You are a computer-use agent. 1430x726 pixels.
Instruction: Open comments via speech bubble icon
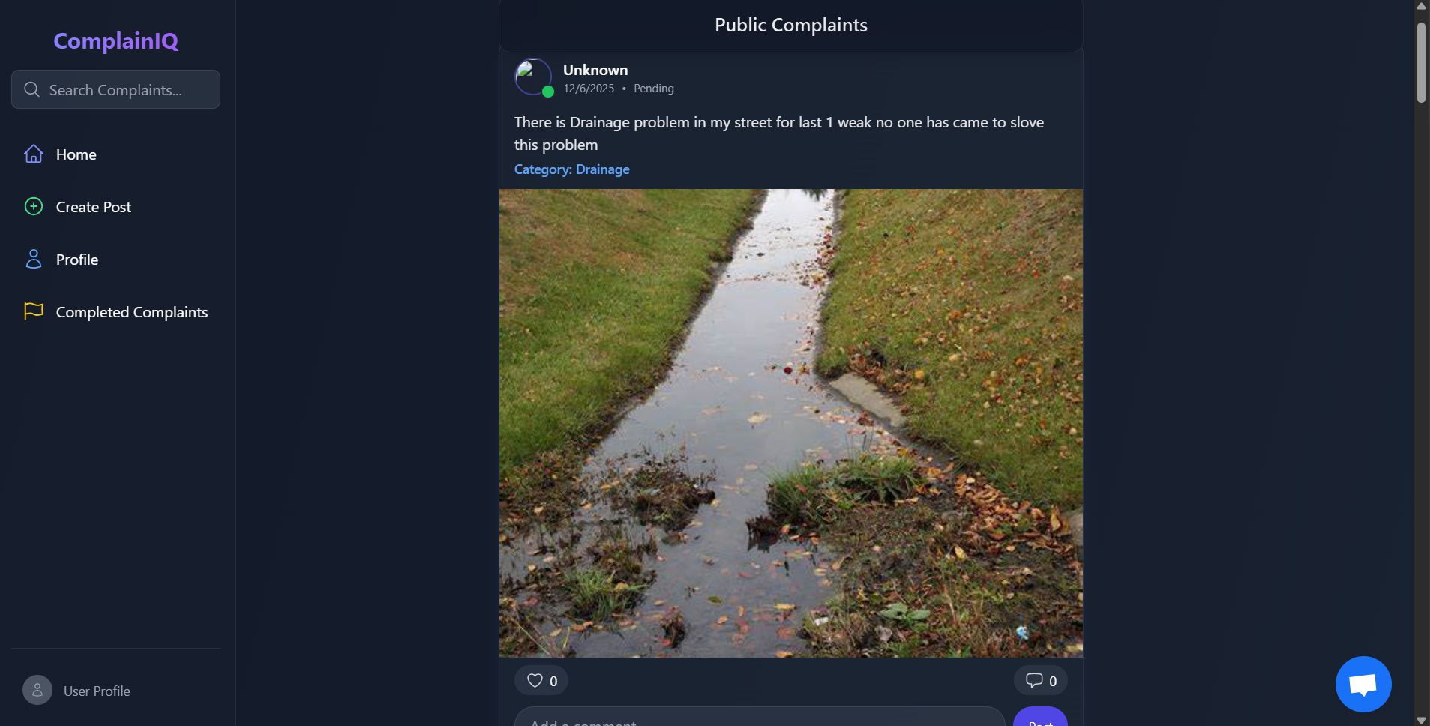point(1034,680)
